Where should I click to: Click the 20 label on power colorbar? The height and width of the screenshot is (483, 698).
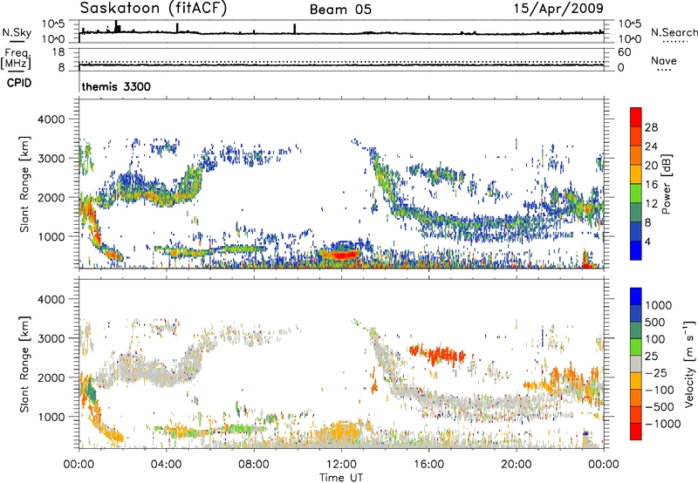pyautogui.click(x=651, y=166)
